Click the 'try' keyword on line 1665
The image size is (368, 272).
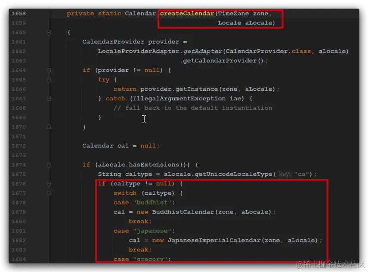pos(104,80)
